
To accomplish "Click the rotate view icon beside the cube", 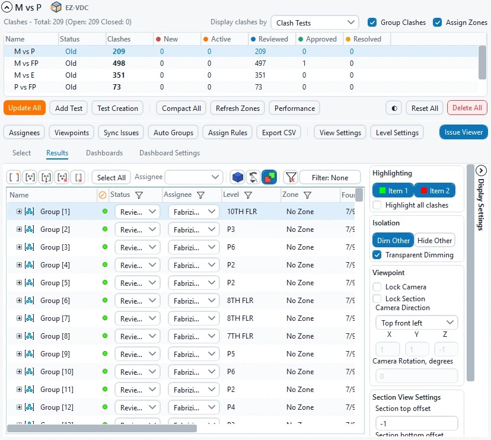I will (x=253, y=177).
